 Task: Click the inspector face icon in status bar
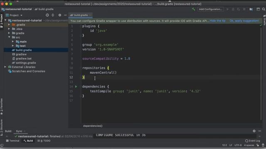coord(263,145)
